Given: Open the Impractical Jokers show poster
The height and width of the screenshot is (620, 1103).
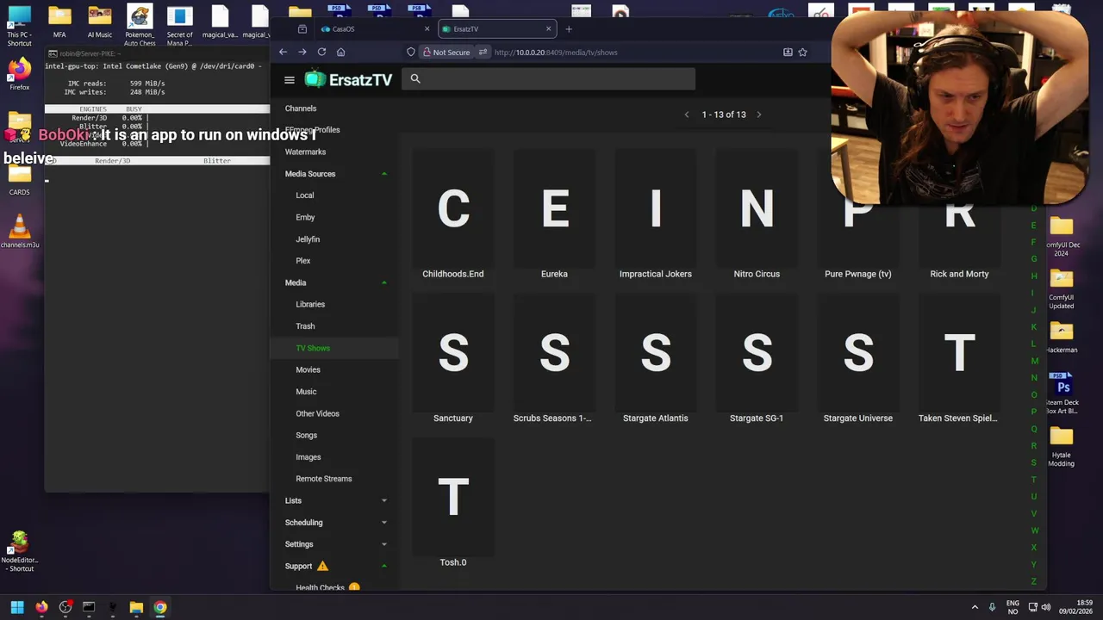Looking at the screenshot, I should point(656,208).
